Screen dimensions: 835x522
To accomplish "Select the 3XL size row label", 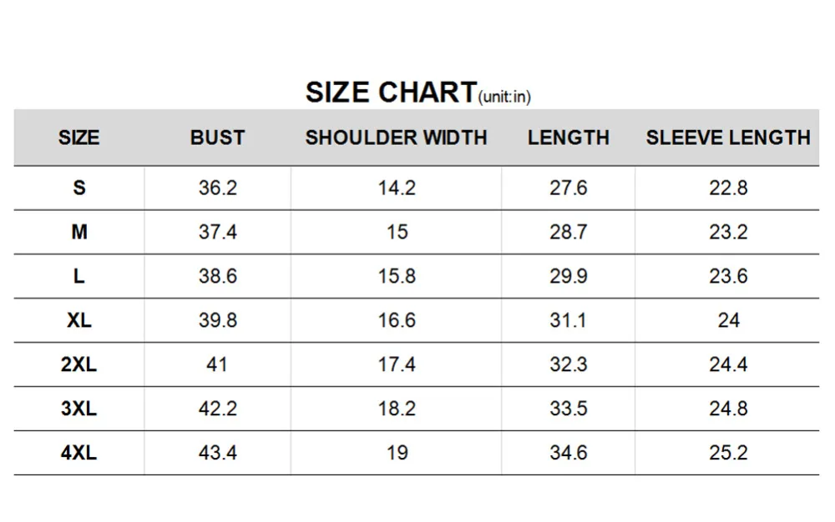I will point(78,409).
